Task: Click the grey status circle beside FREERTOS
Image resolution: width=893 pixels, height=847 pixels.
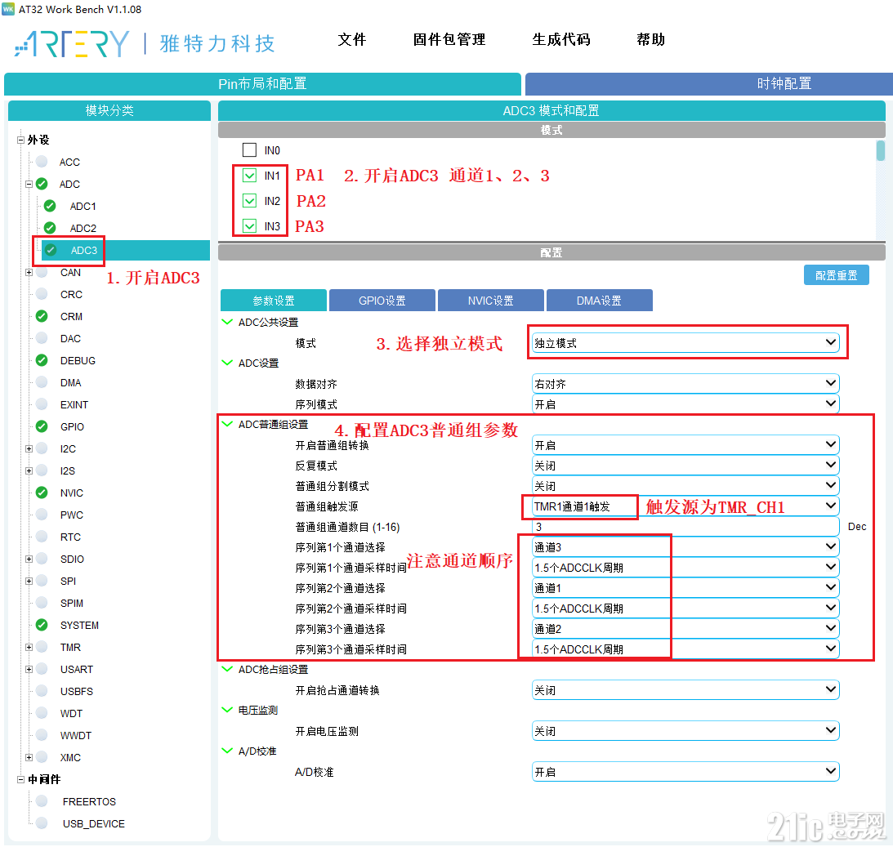Action: tap(42, 801)
